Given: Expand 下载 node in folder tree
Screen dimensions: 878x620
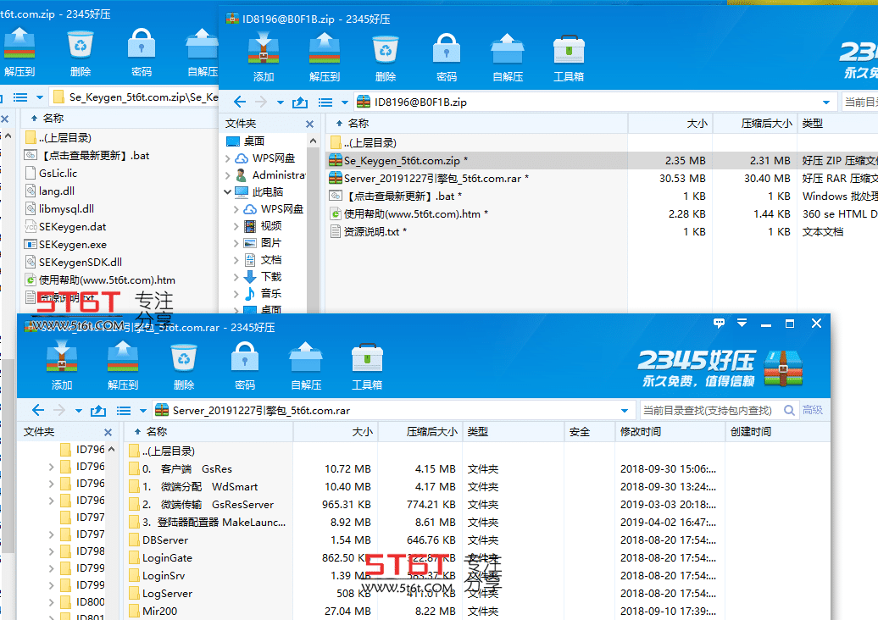Looking at the screenshot, I should pyautogui.click(x=236, y=277).
